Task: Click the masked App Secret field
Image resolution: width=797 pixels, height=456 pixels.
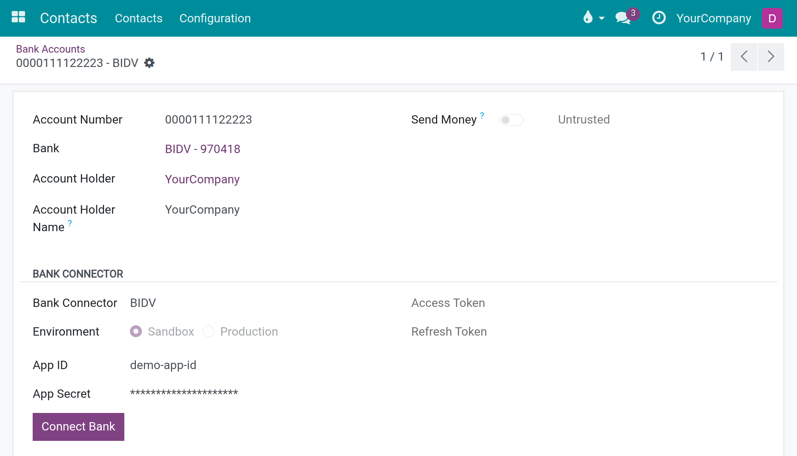Action: 184,393
